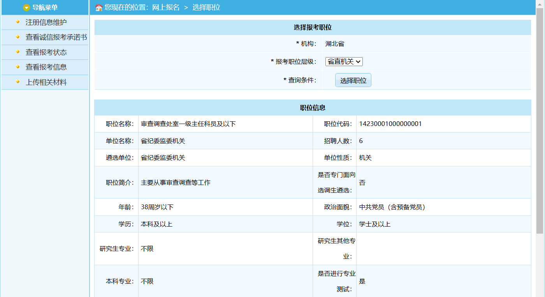Click the bullet icon beside 注册信息维护

(18, 22)
